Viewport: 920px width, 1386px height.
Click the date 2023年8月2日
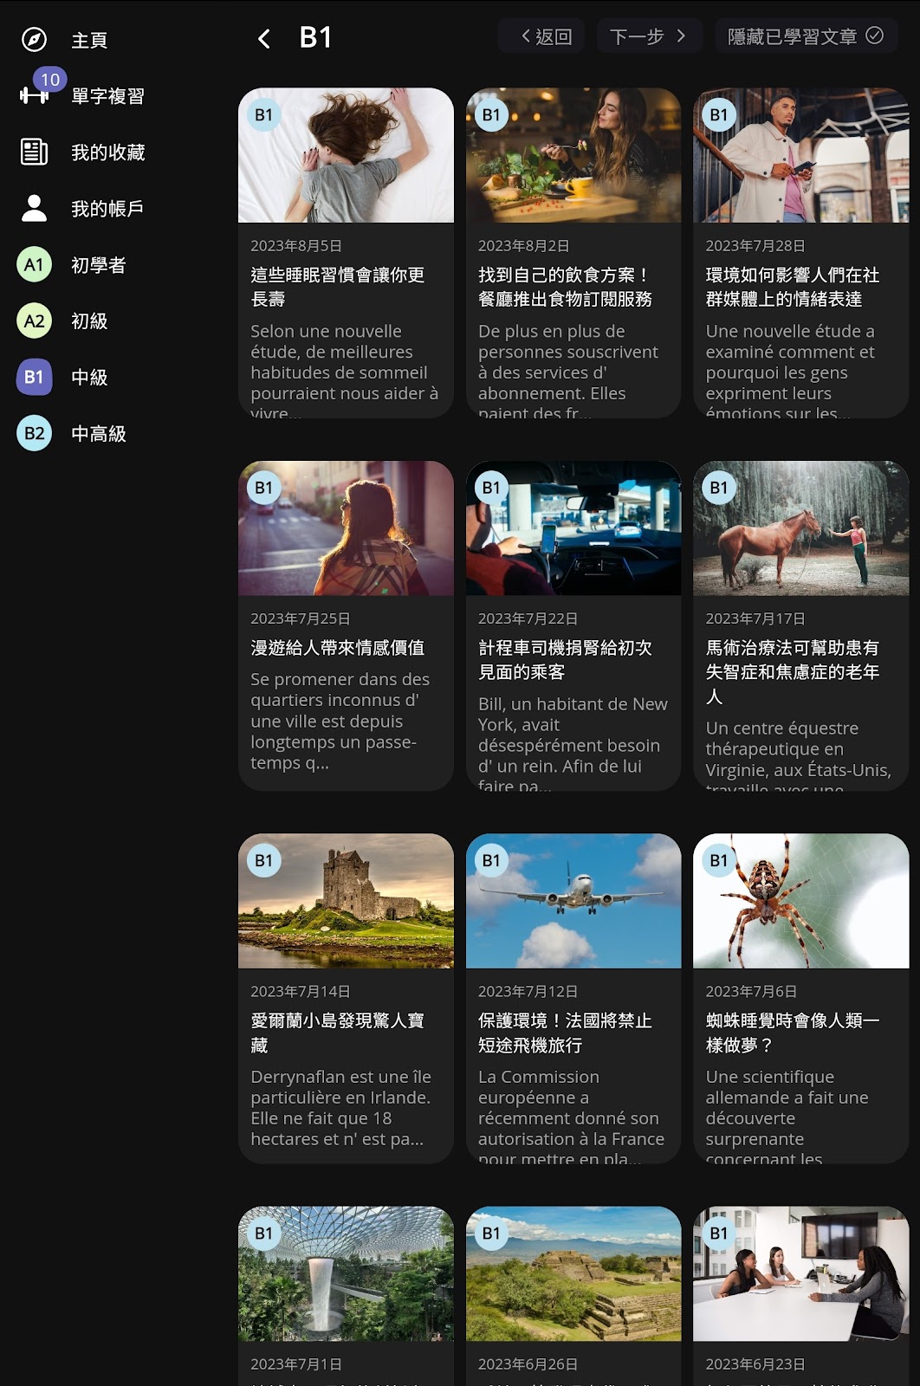coord(524,246)
